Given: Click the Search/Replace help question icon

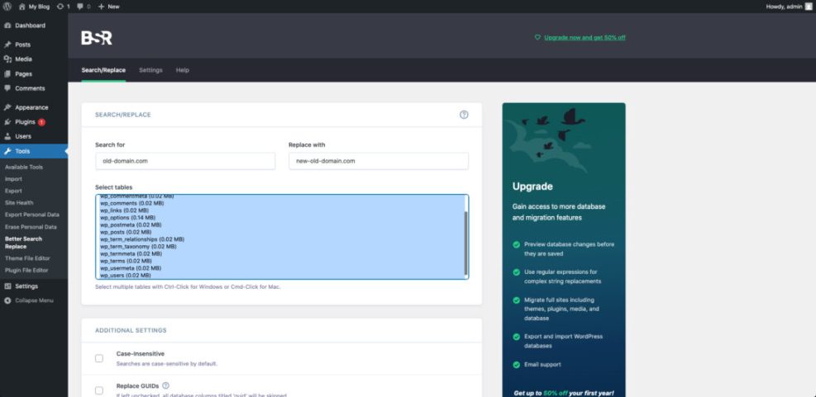Looking at the screenshot, I should coord(464,115).
